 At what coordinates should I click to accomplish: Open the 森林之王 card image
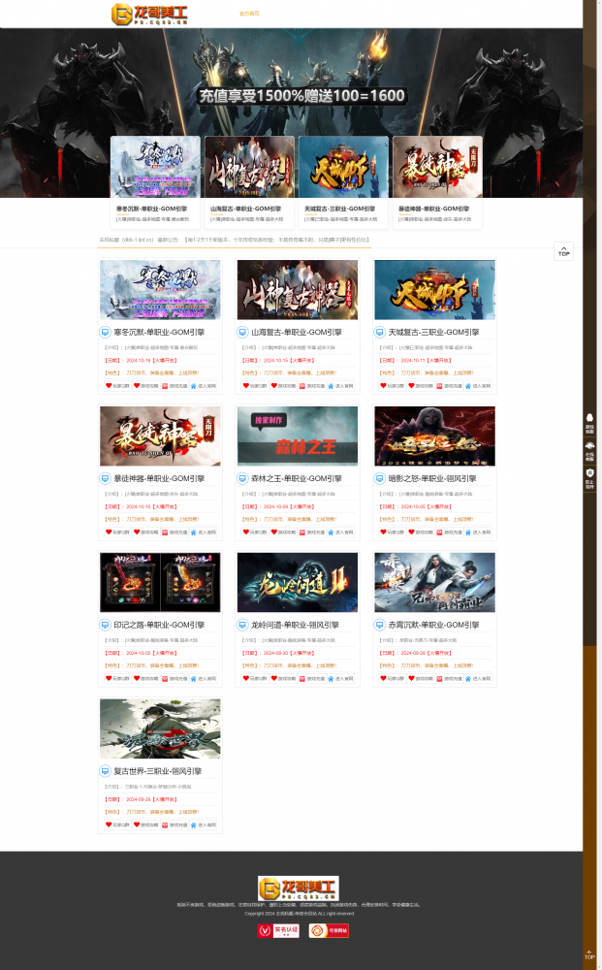(x=298, y=436)
